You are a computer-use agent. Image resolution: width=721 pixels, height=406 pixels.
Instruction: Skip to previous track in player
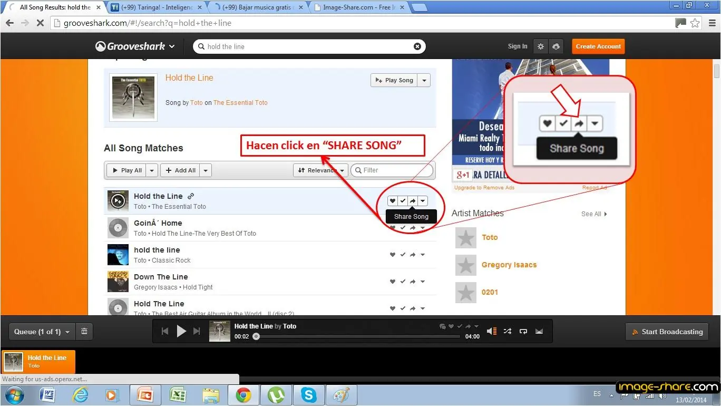pyautogui.click(x=165, y=331)
